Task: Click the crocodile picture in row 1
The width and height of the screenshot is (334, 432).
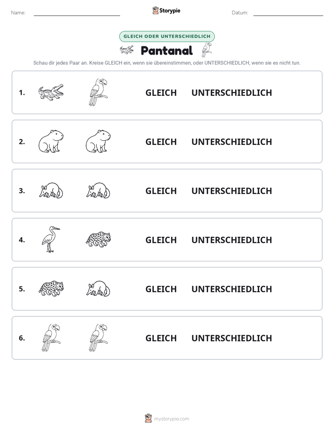Action: (x=51, y=92)
